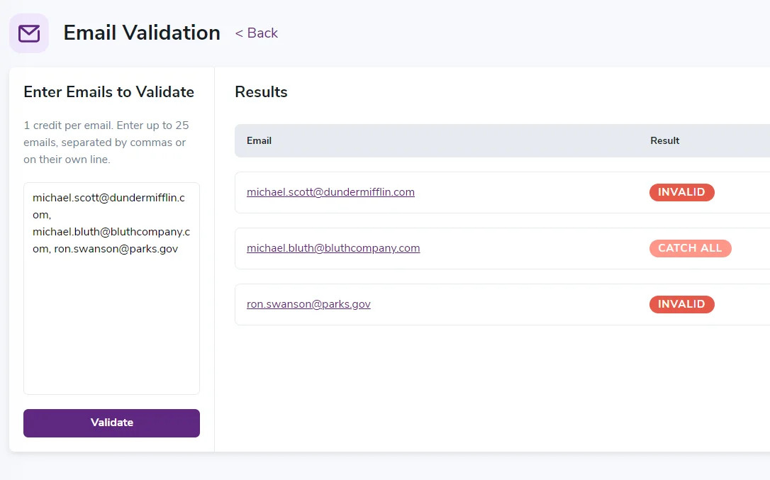The image size is (770, 480).
Task: Click the Enter Emails to Validate heading
Action: click(x=108, y=92)
